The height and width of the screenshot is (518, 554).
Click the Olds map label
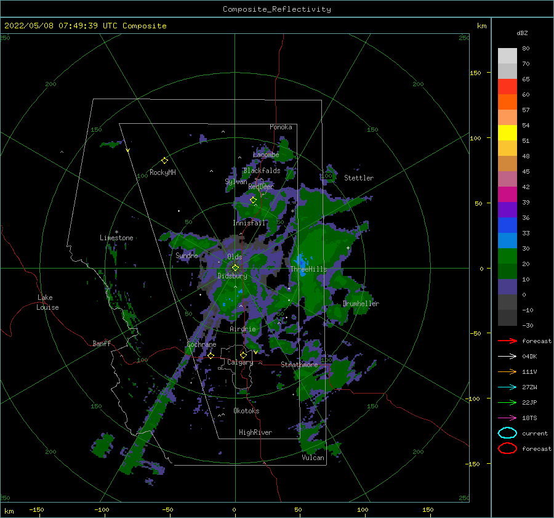pos(235,257)
